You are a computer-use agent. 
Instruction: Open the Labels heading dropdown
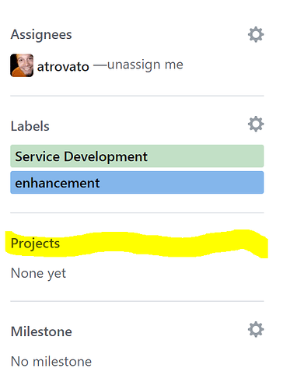[x=30, y=126]
